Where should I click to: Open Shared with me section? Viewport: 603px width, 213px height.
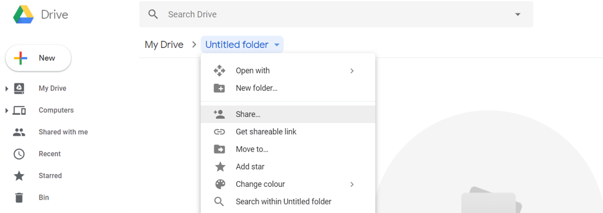(63, 132)
